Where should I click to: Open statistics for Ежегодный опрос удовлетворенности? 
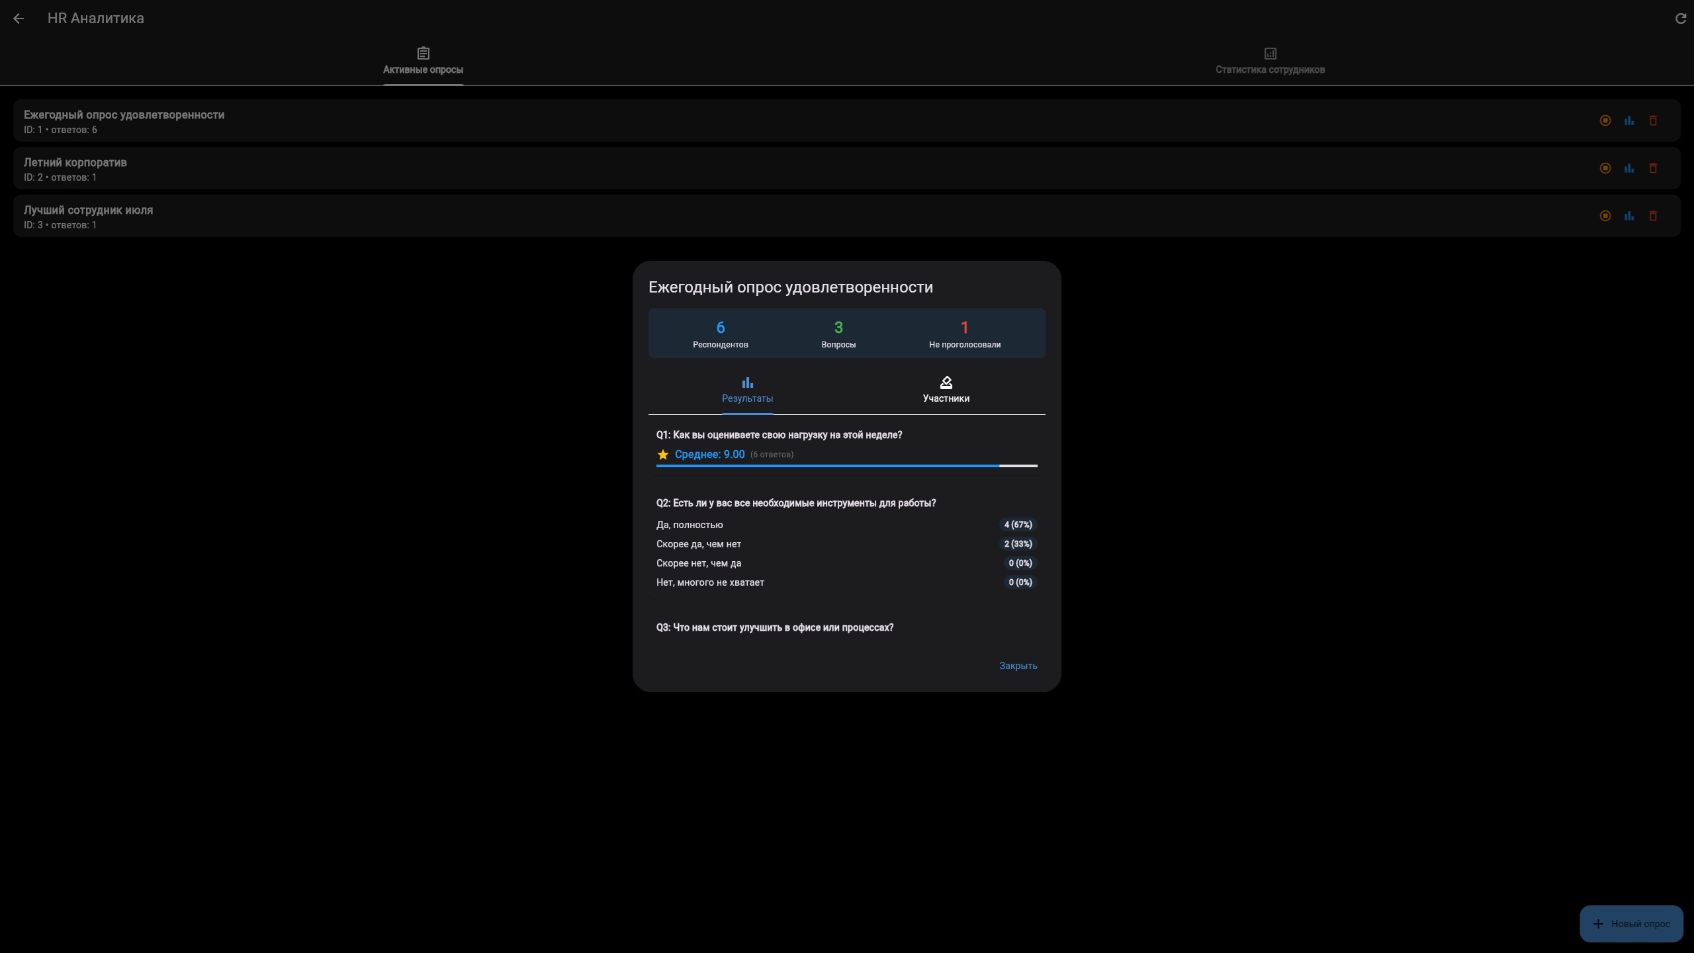point(1629,120)
